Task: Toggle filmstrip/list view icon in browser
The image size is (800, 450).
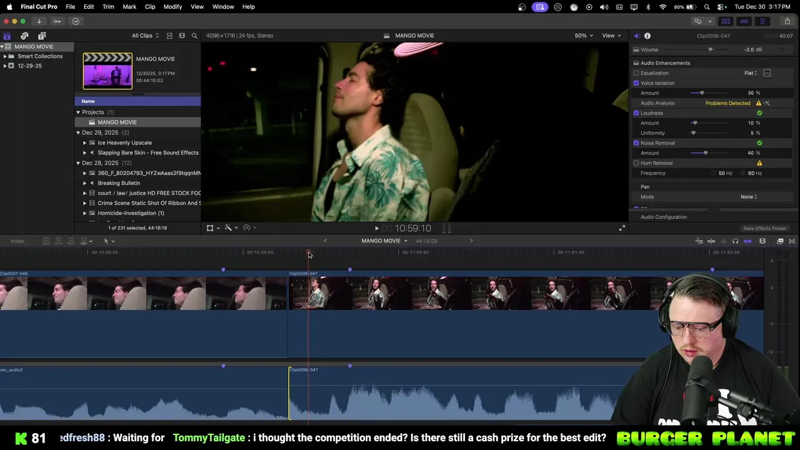Action: click(182, 36)
